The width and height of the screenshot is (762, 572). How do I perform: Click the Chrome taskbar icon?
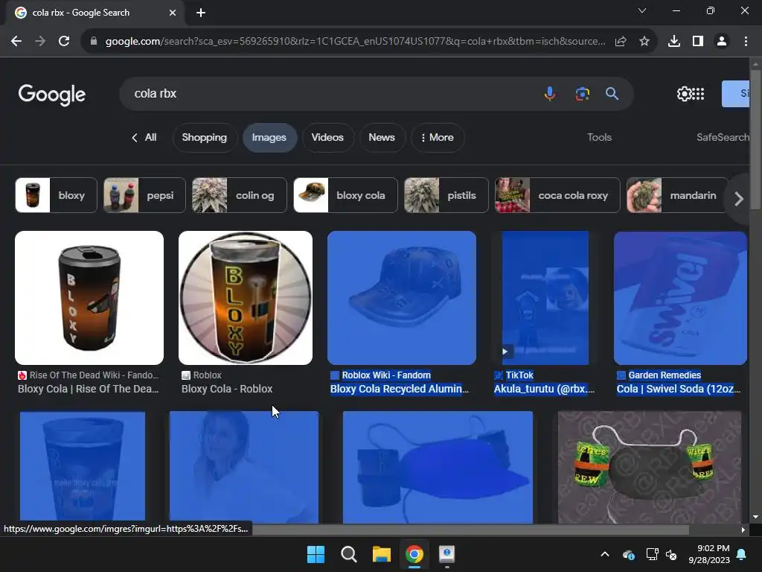(x=414, y=554)
